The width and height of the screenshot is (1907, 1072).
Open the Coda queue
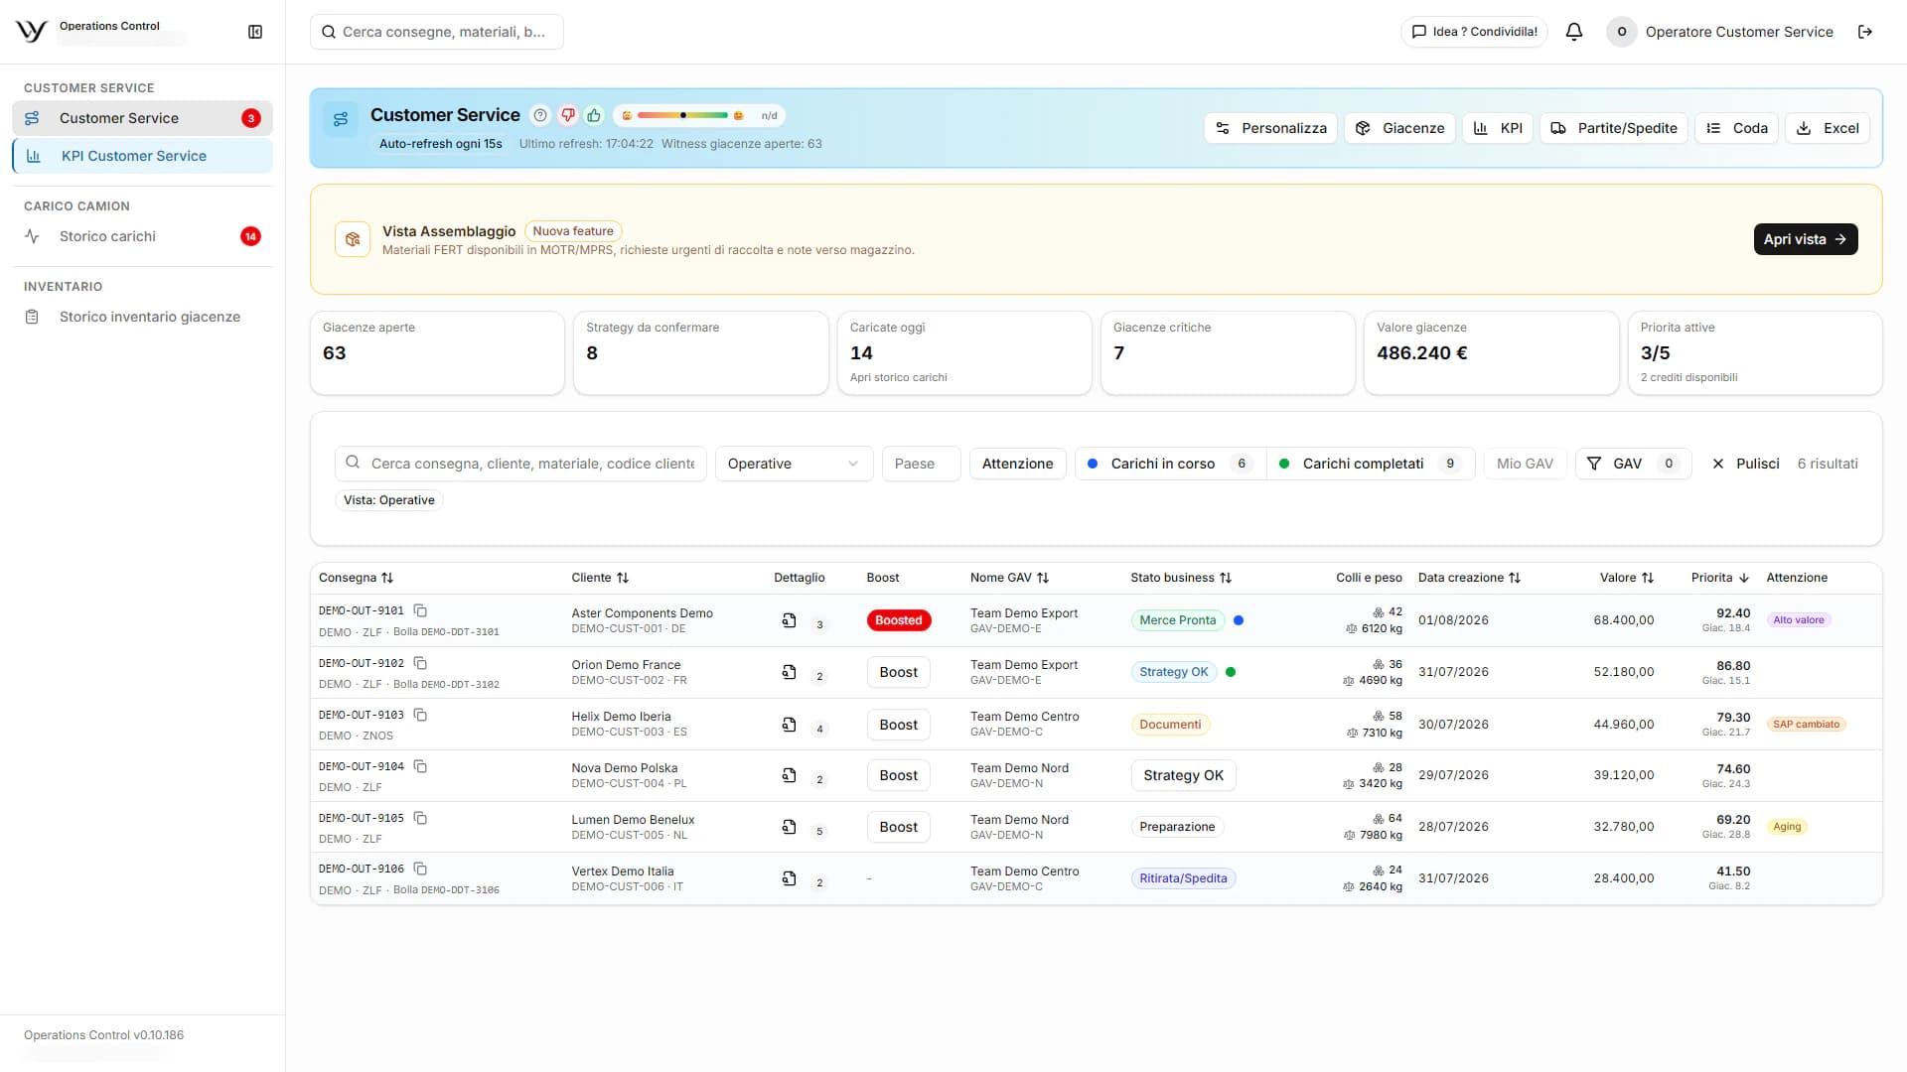click(x=1736, y=128)
